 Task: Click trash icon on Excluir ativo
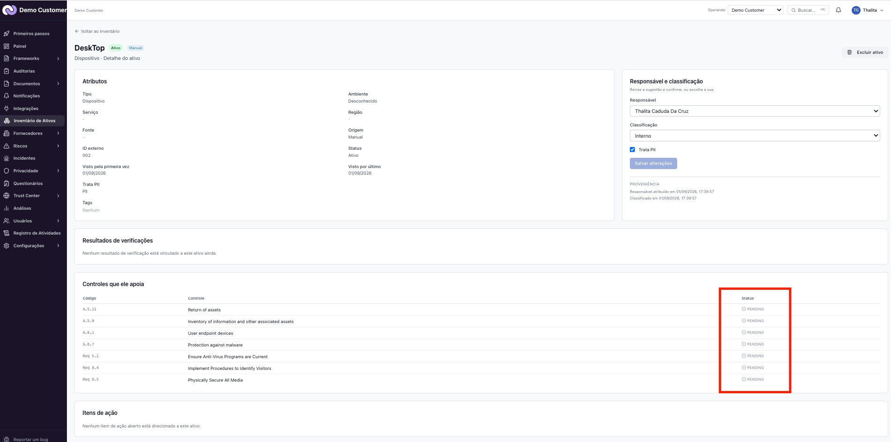[x=849, y=52]
